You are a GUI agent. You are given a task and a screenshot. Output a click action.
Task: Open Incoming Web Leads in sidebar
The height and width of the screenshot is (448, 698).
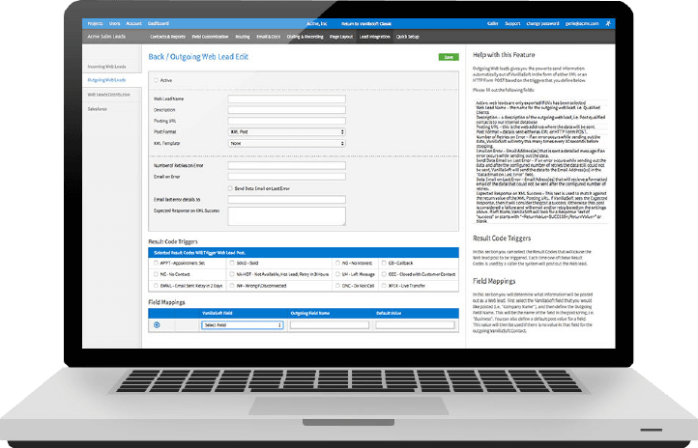[x=107, y=67]
